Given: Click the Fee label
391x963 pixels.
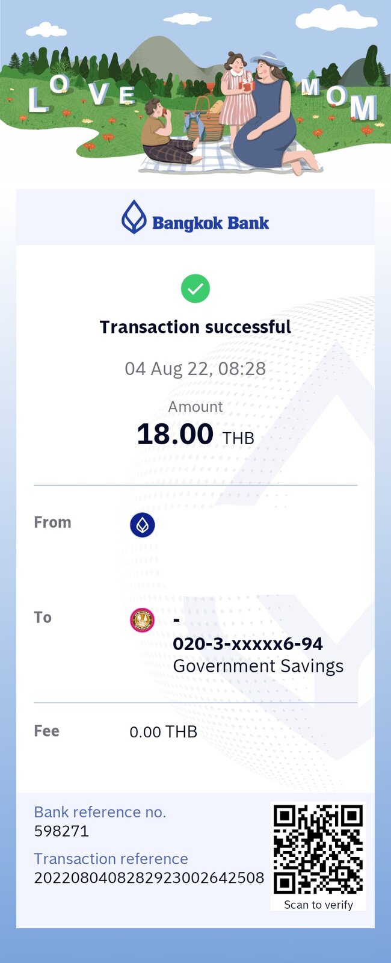Looking at the screenshot, I should point(46,731).
